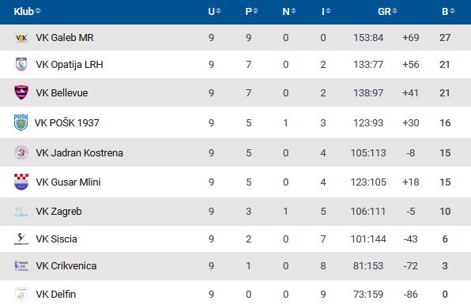Viewport: 471px width, 308px height.
Task: Sort by GR goal ratio header
Action: (x=387, y=11)
